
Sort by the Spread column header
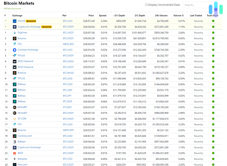[x=102, y=15]
